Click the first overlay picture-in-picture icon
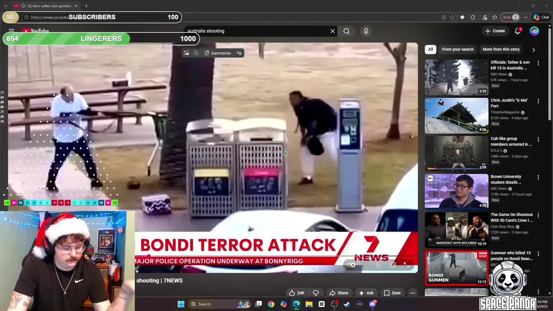 coord(186,53)
